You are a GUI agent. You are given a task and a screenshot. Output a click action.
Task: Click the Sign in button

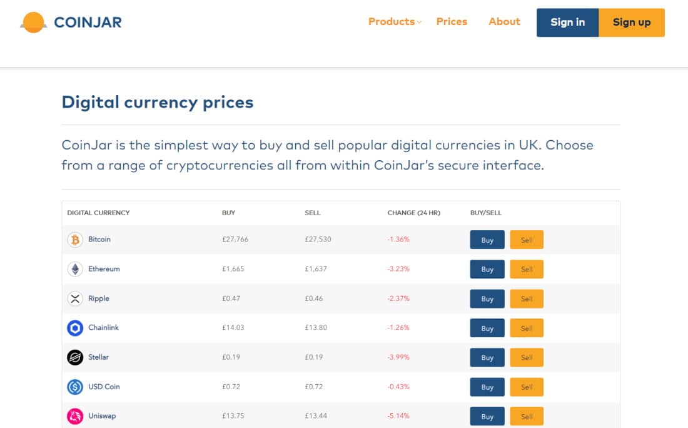[567, 22]
